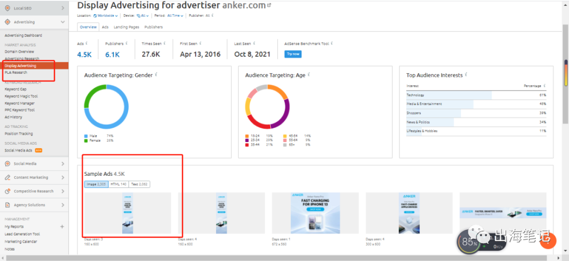The height and width of the screenshot is (261, 569).
Task: Open PLA Research in the sidebar
Action: (16, 73)
